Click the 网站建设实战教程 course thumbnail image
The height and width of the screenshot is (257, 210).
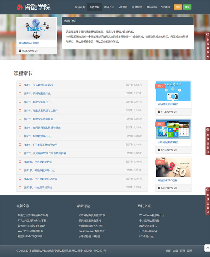(173, 91)
